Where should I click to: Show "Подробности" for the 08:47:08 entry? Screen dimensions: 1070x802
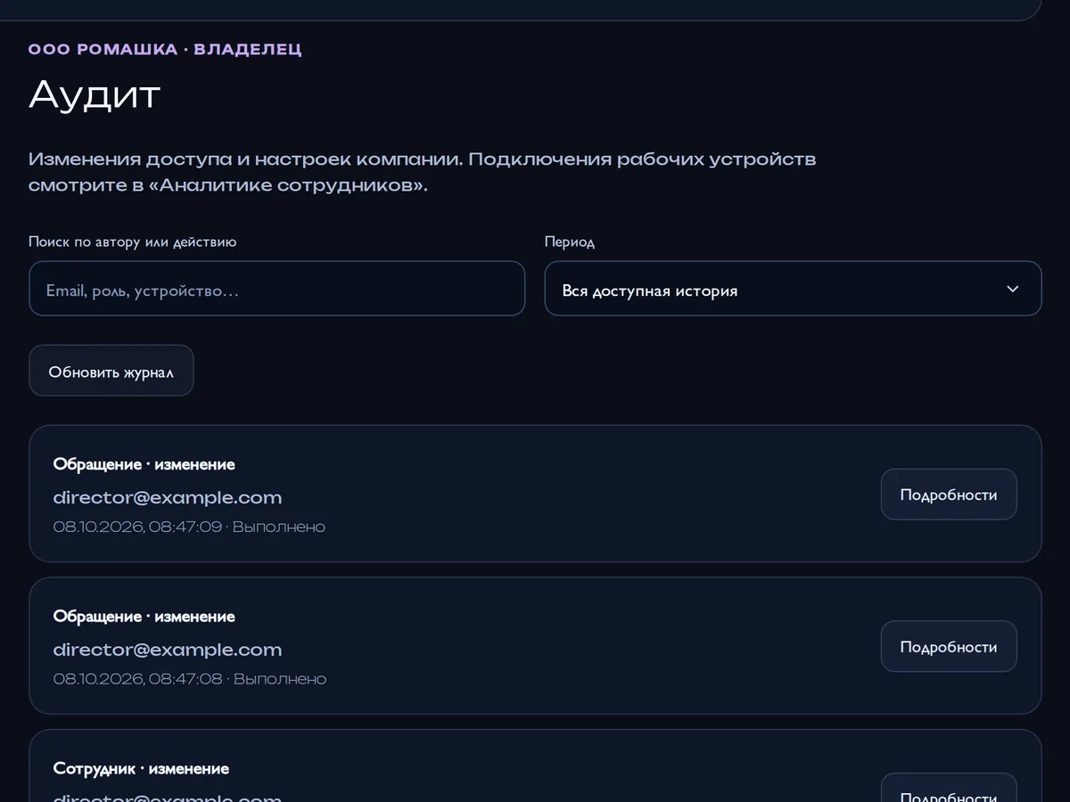tap(949, 646)
